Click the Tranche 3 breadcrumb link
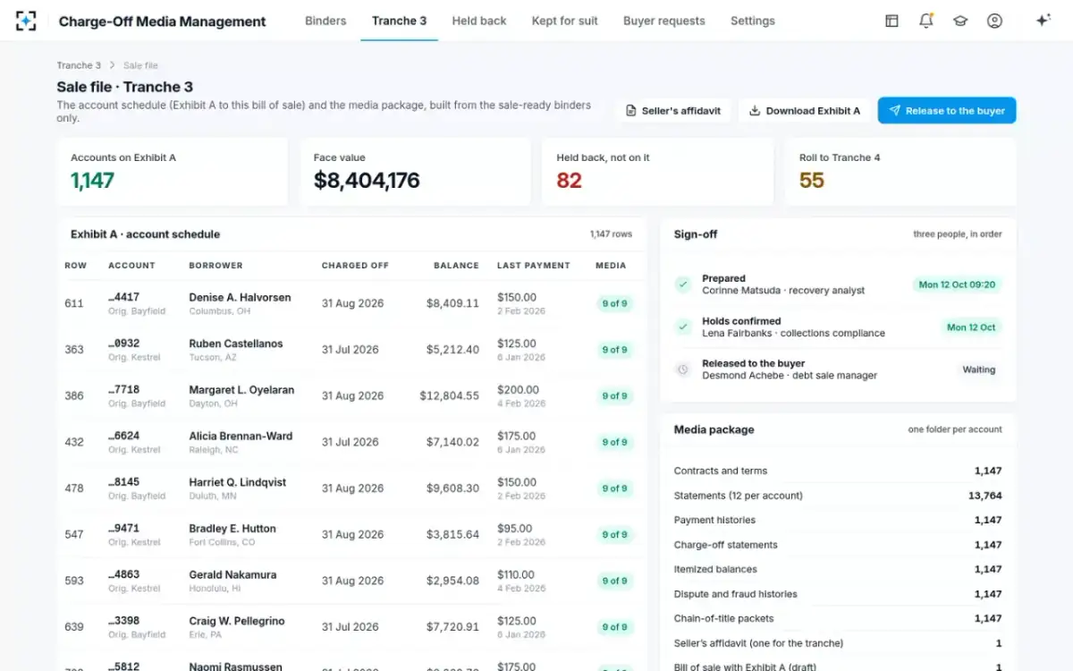The height and width of the screenshot is (671, 1073). point(79,65)
